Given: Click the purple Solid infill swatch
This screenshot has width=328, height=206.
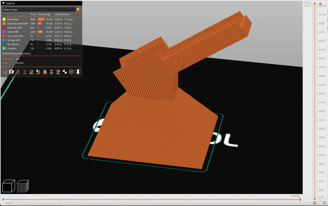Looking at the screenshot, I should (4, 32).
